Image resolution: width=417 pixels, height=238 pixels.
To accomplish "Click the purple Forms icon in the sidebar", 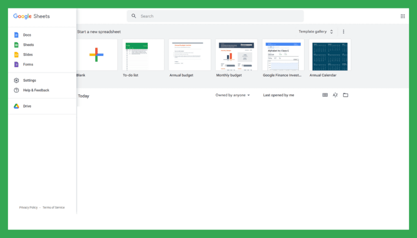I will pos(16,64).
